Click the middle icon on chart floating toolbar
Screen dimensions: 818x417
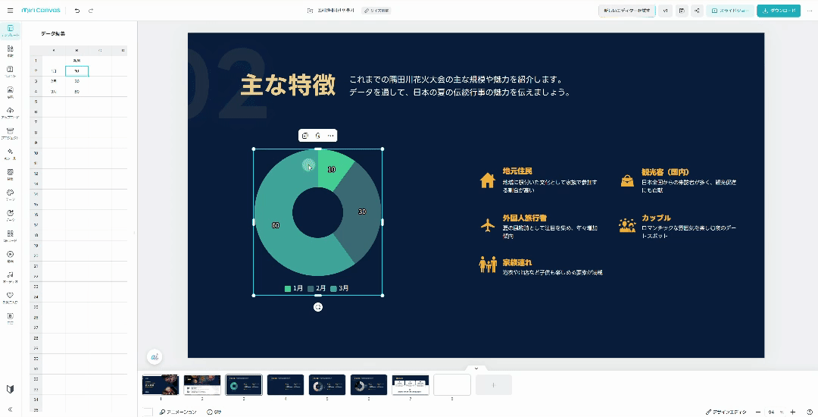coord(317,136)
